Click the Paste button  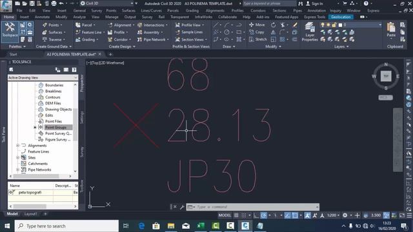[x=391, y=30]
